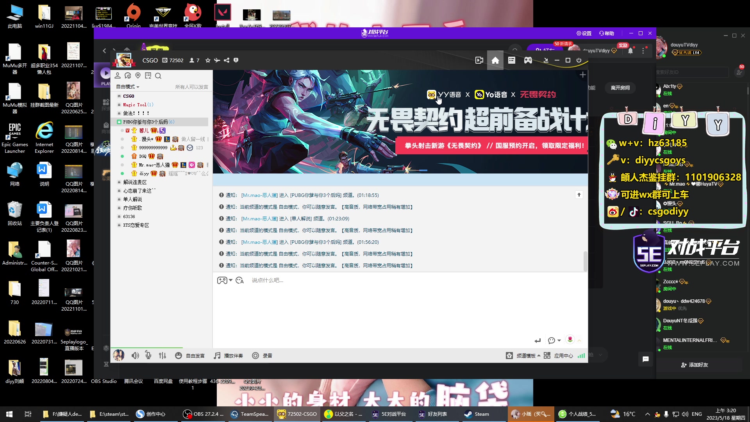Click your avatar in YY bottom bar

[119, 355]
